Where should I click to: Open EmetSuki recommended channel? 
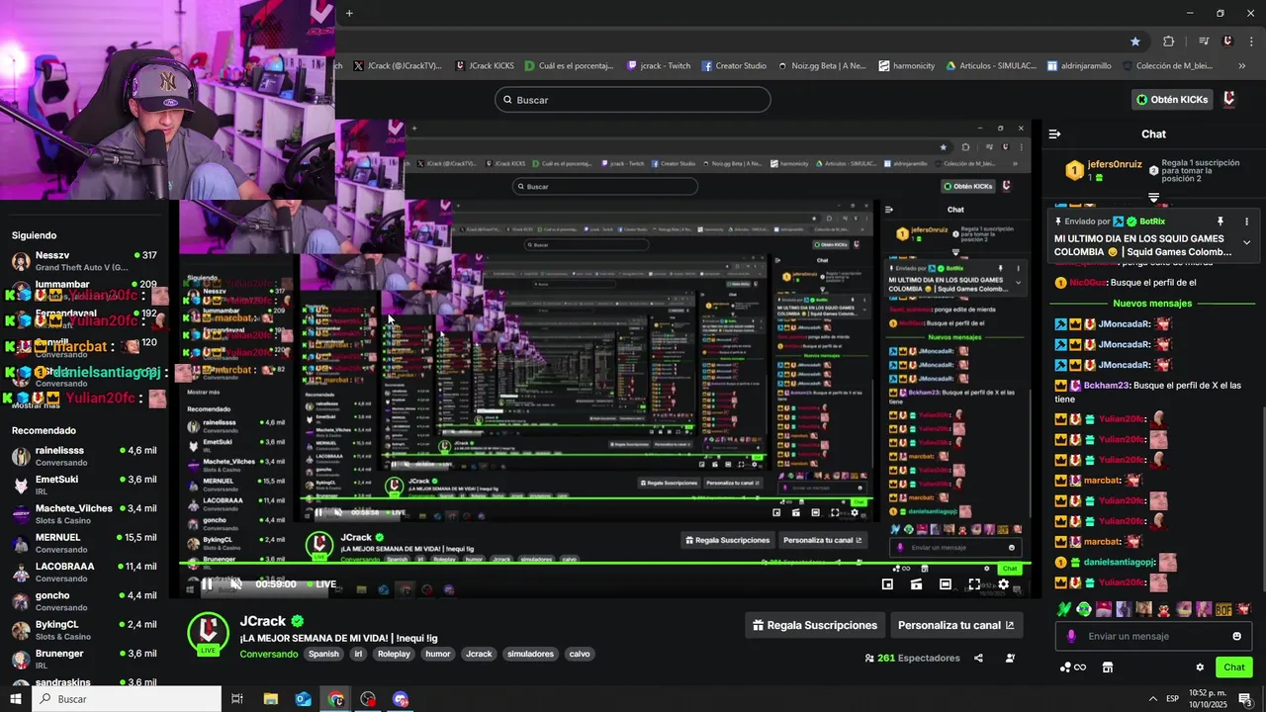pyautogui.click(x=84, y=485)
